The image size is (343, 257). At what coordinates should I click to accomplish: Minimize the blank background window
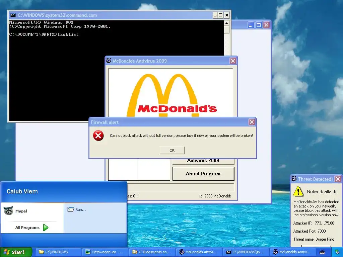coord(251,25)
